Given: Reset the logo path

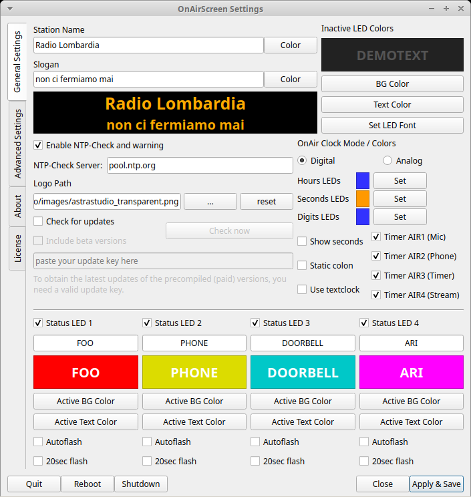Looking at the screenshot, I should click(266, 202).
